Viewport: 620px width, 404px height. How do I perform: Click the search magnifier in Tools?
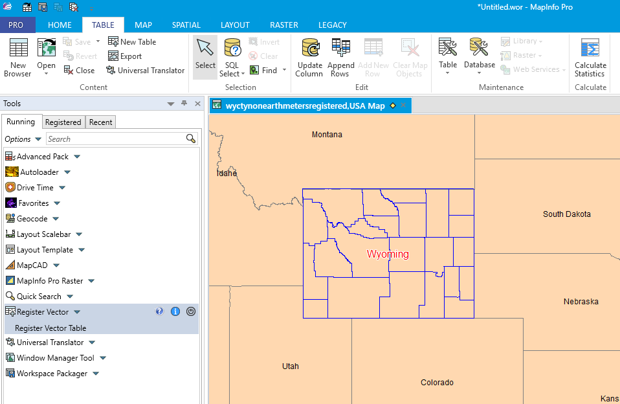pos(190,139)
